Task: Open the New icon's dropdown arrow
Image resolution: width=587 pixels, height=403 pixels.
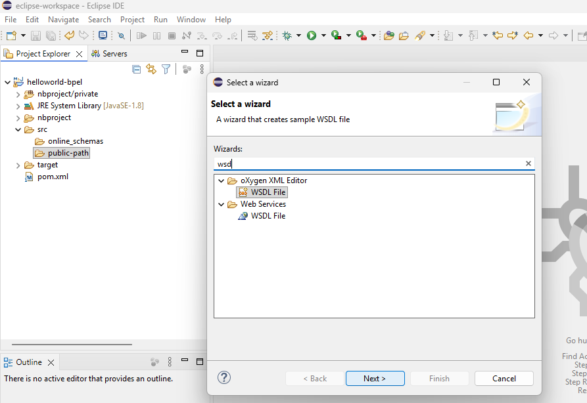Action: coord(23,35)
